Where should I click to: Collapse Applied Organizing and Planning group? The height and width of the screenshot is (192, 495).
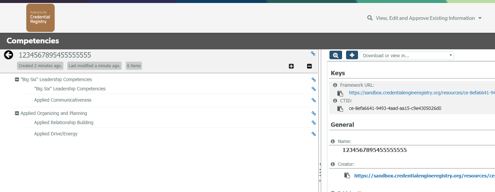17,113
